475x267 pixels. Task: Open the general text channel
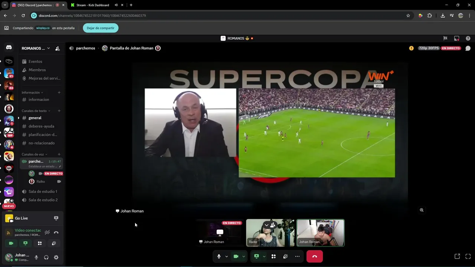(x=41, y=118)
